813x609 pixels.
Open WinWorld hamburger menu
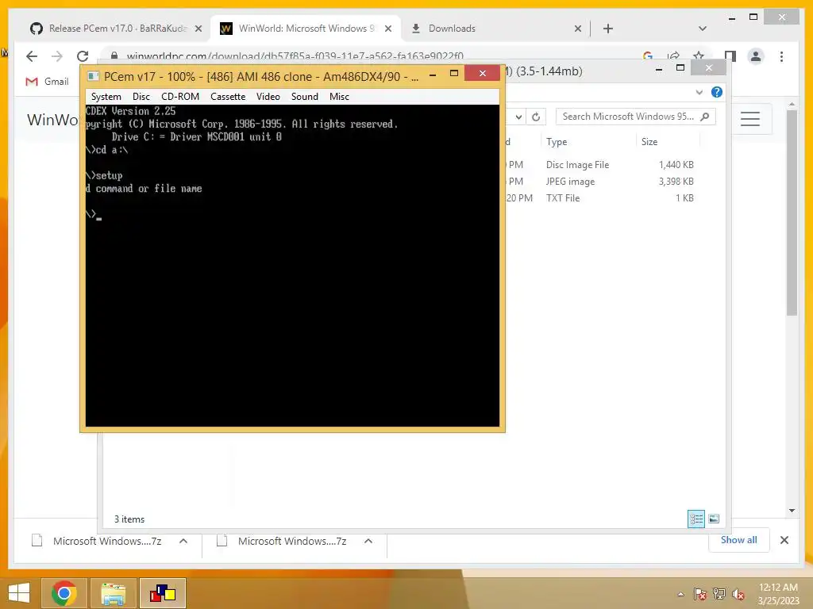tap(749, 119)
